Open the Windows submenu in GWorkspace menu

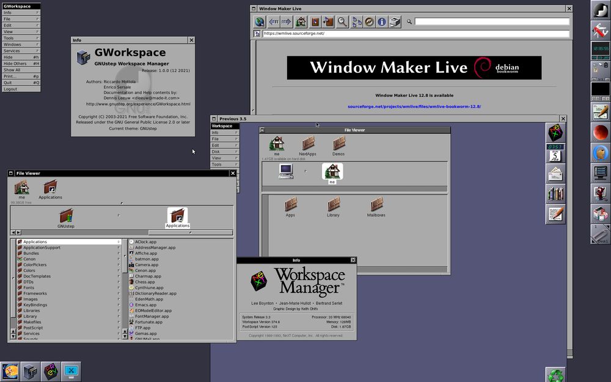[21, 45]
